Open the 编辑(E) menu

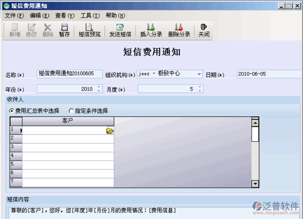click(x=40, y=15)
